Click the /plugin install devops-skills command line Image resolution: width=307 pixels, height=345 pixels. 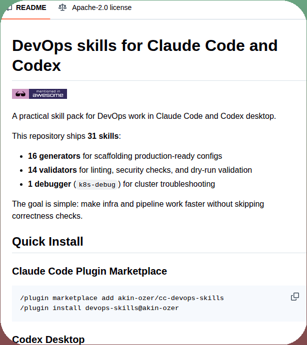pyautogui.click(x=99, y=308)
